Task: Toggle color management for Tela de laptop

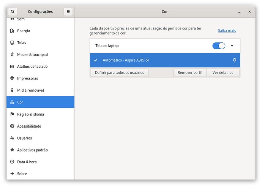Action: point(219,46)
